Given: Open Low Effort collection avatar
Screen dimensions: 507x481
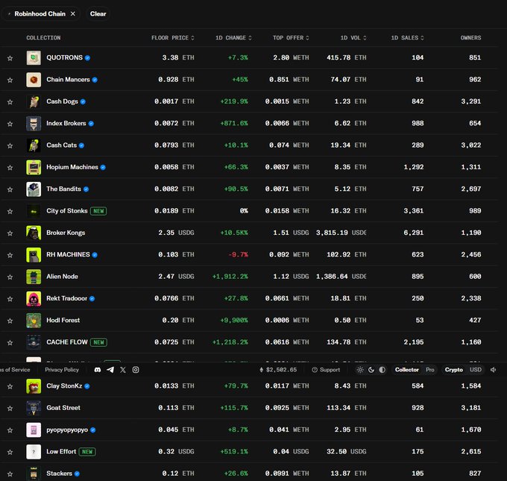Looking at the screenshot, I should pos(34,452).
